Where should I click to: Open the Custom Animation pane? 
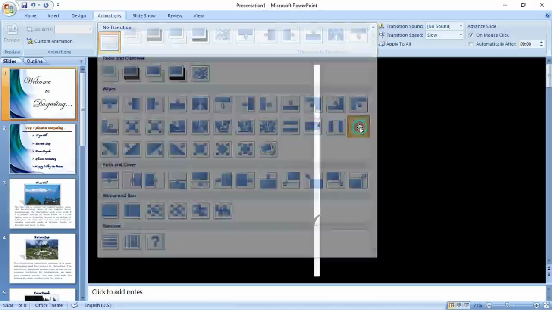[x=50, y=41]
